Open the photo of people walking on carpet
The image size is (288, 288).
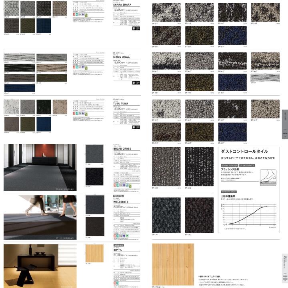[40, 218]
